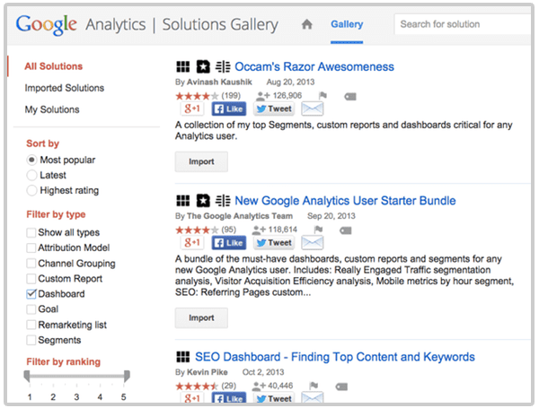This screenshot has height=408, width=539.
Task: Tweet the Starter Bundle solution
Action: (x=274, y=243)
